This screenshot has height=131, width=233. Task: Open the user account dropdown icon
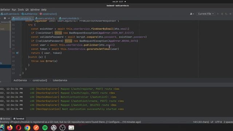pyautogui.click(x=192, y=14)
